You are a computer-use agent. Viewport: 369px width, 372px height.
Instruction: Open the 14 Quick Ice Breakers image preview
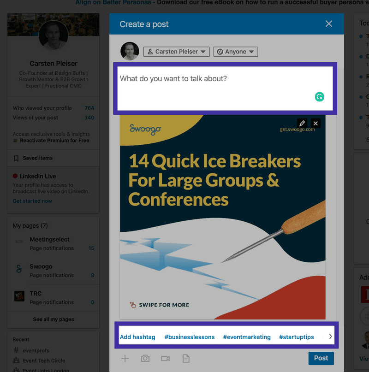(223, 217)
